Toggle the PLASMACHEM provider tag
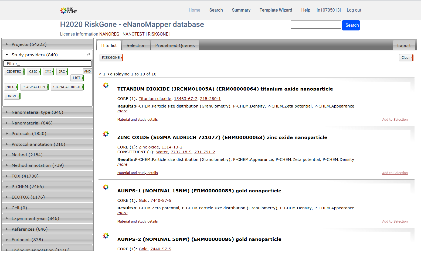The image size is (421, 253). pos(35,87)
